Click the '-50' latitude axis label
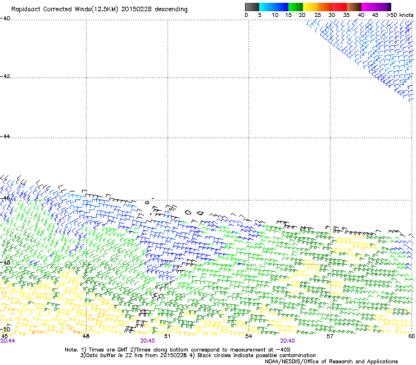 (5, 330)
